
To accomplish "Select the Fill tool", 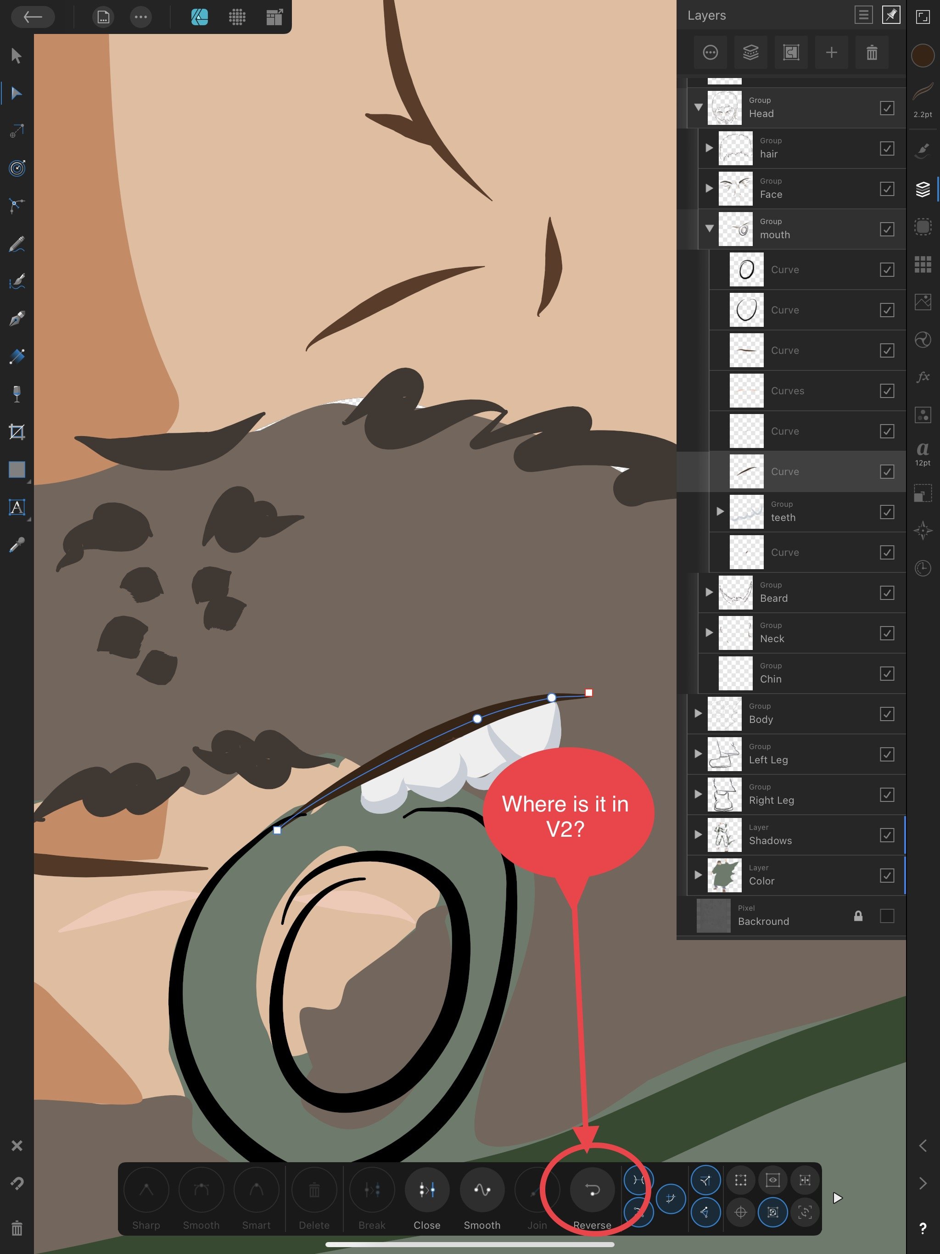I will 17,357.
